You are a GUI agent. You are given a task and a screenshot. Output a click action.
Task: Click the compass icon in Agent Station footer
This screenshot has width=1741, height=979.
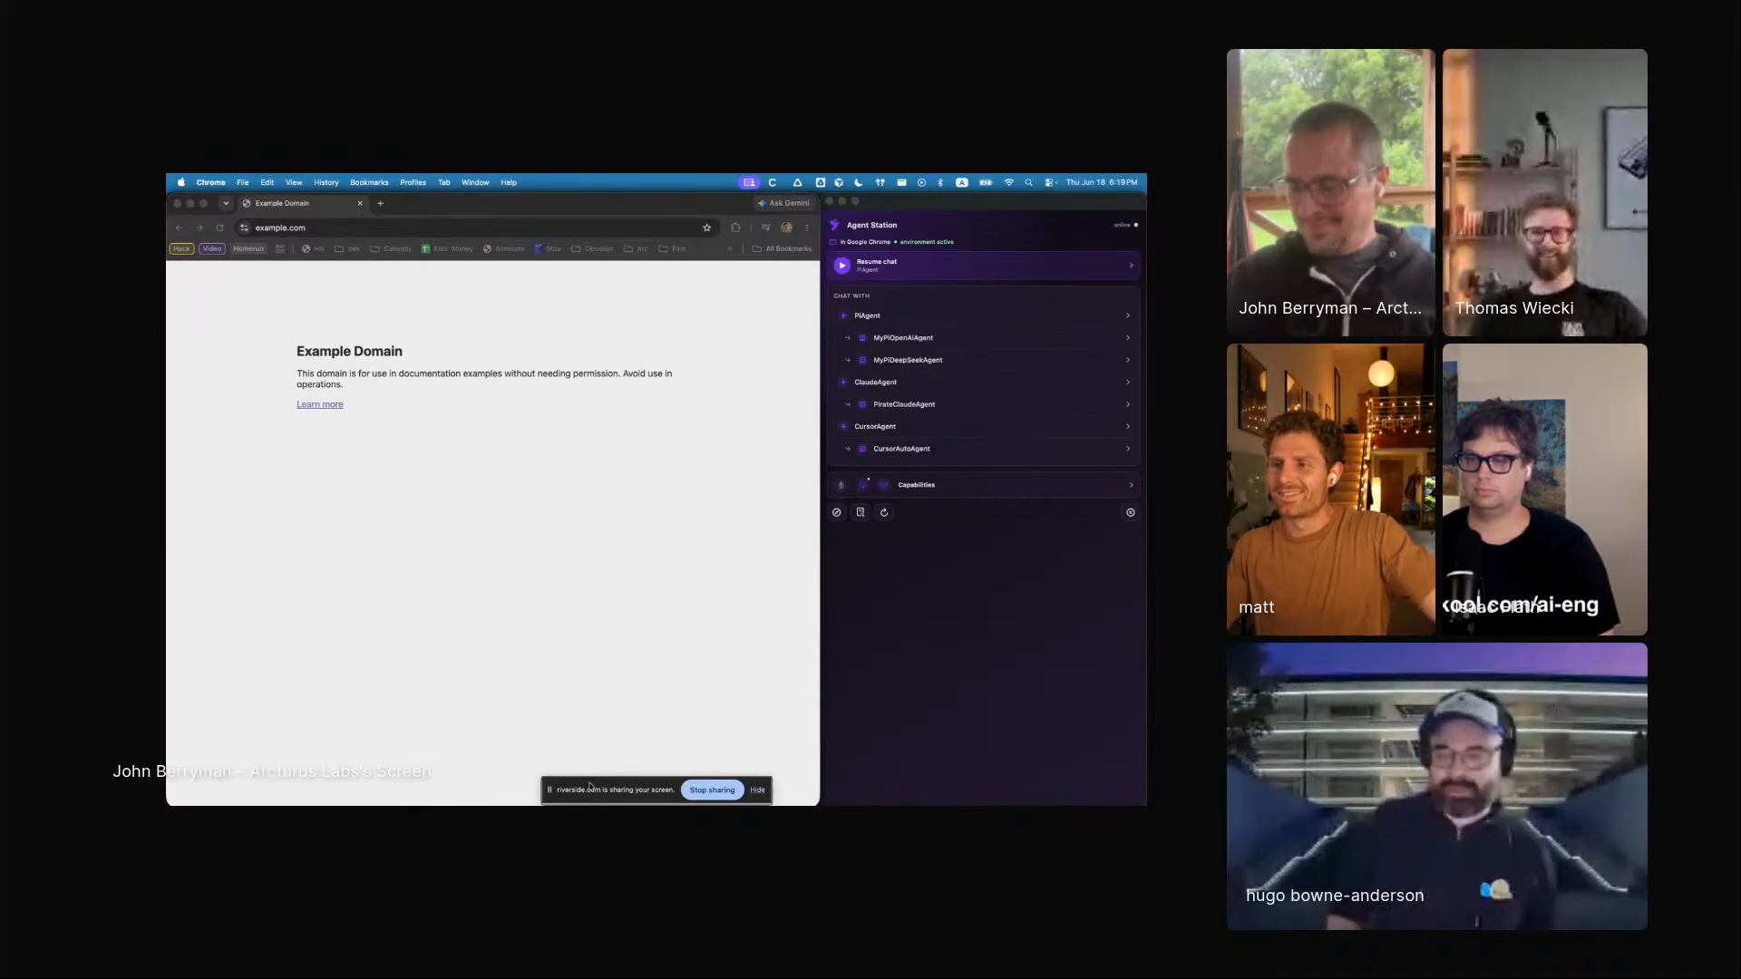pos(836,512)
